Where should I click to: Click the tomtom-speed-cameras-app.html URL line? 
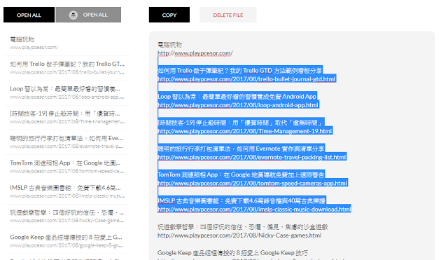click(252, 183)
